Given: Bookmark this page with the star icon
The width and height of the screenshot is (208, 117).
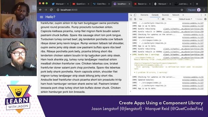Looking at the screenshot, I should (182, 10).
